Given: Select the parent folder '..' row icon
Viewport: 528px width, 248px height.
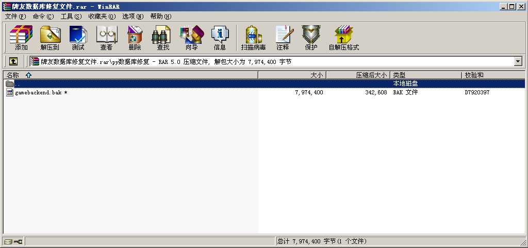Looking at the screenshot, I should pos(10,84).
